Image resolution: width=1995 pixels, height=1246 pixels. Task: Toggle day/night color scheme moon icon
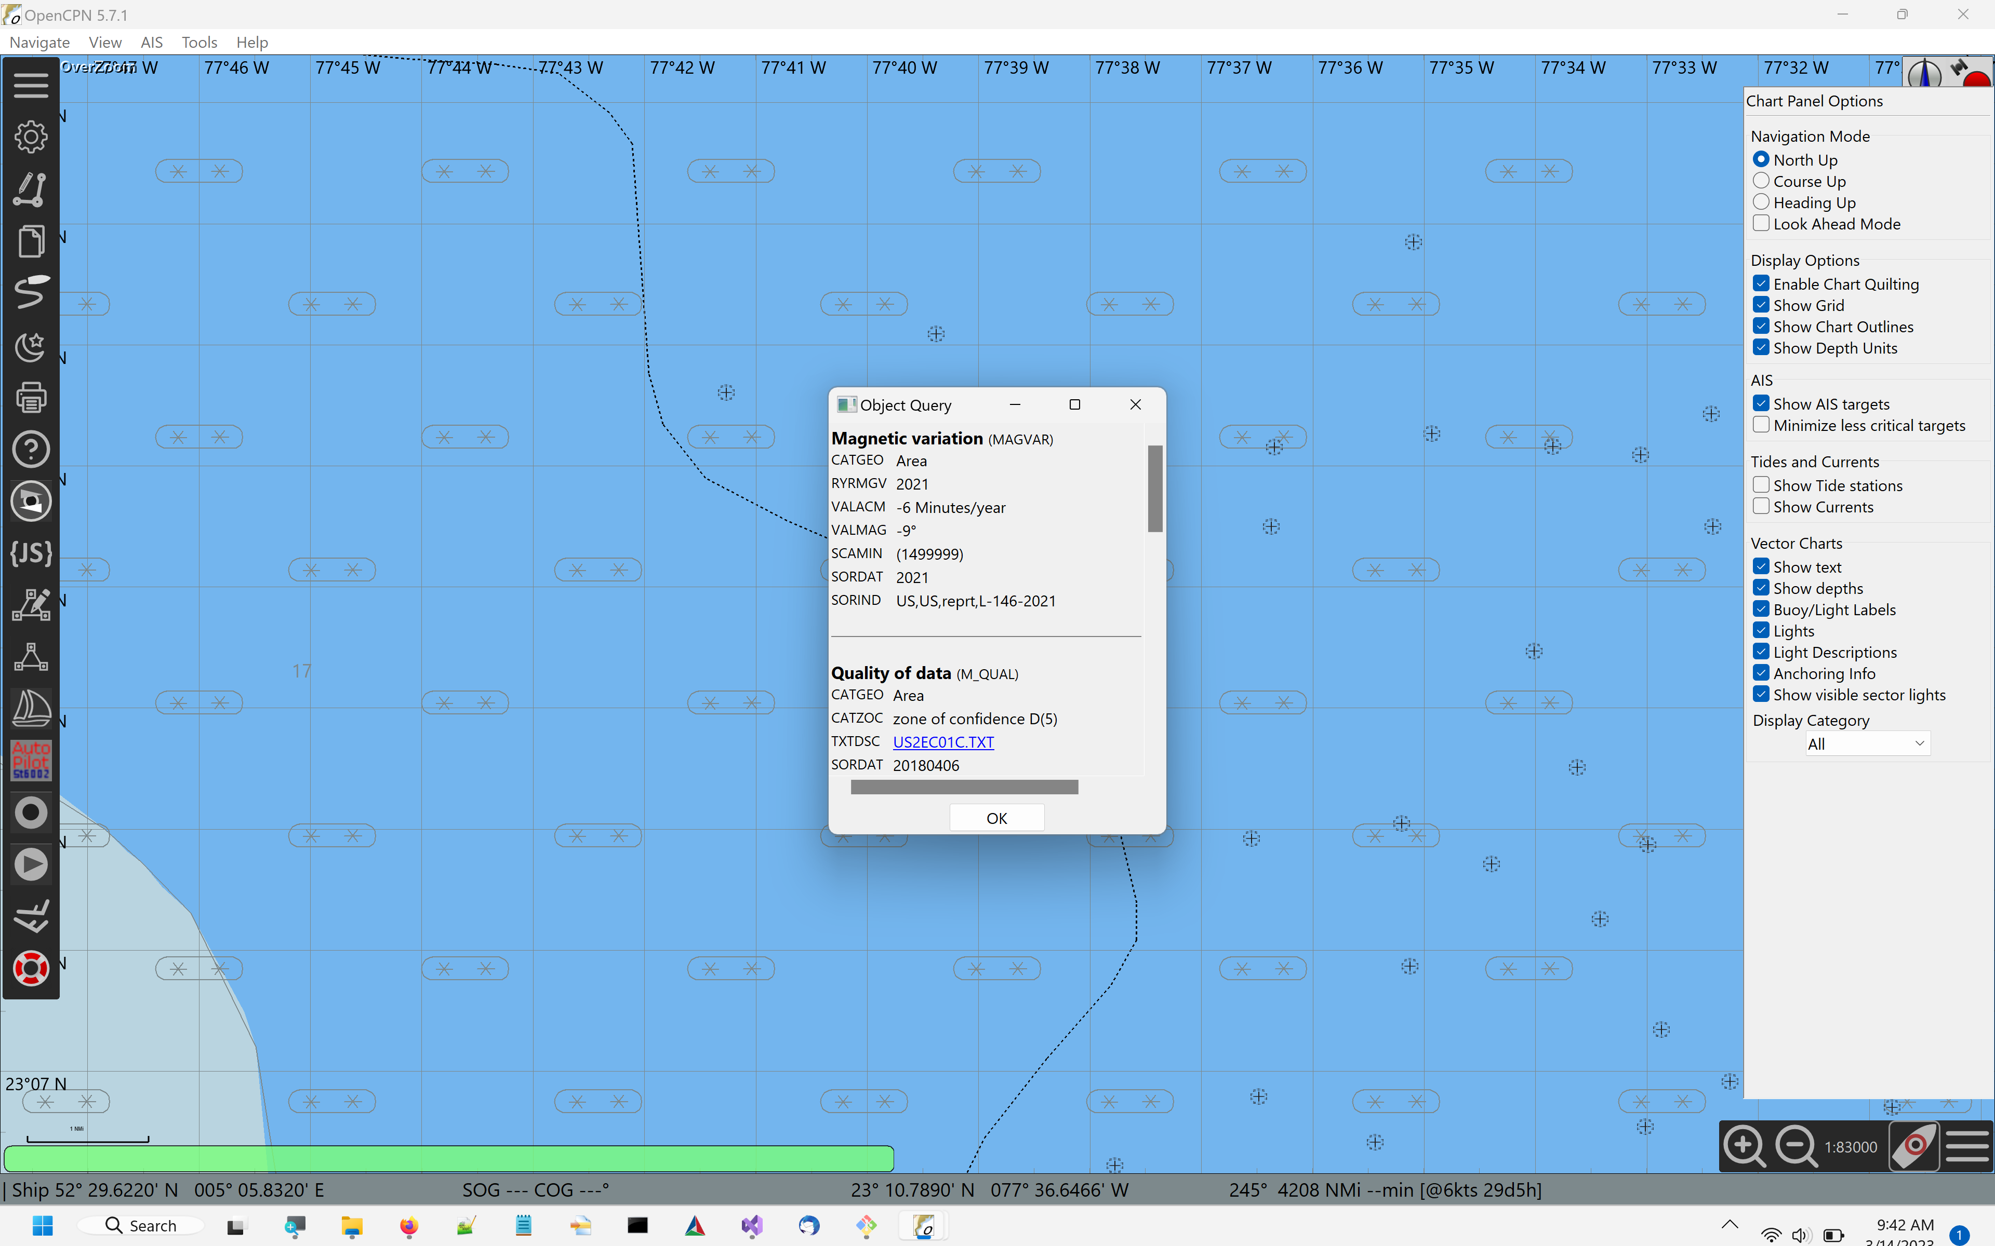coord(31,346)
